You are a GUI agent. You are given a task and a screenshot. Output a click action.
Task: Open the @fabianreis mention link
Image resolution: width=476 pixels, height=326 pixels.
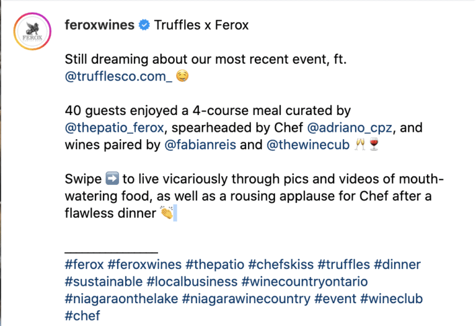point(200,145)
